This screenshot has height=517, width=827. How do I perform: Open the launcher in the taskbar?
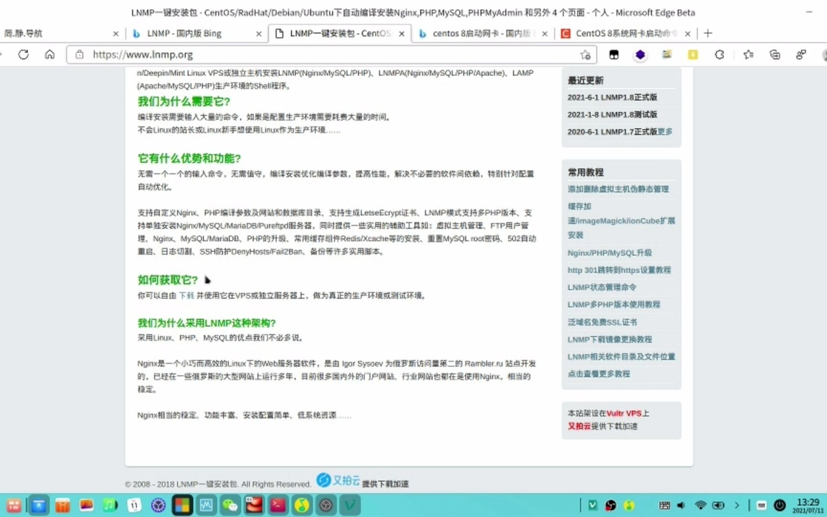pyautogui.click(x=13, y=506)
